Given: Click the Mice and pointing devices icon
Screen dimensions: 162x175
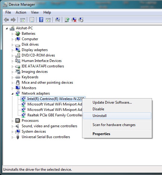Looking at the screenshot, I should (18, 83).
